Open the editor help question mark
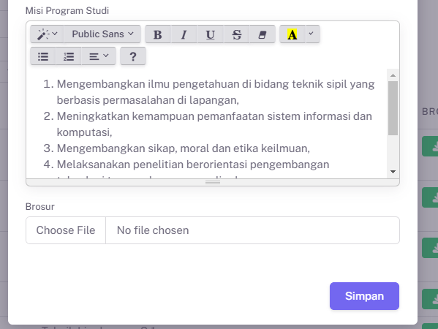Viewport: 438px width, 329px height. coord(133,56)
